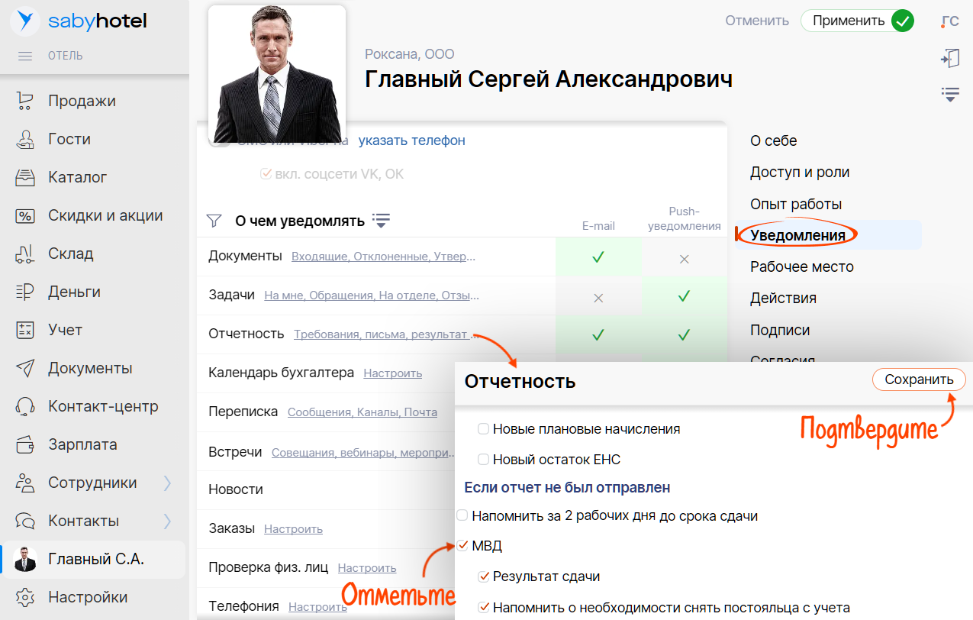This screenshot has width=973, height=620.
Task: Expand the Сотрудники submenu chevron
Action: click(167, 483)
